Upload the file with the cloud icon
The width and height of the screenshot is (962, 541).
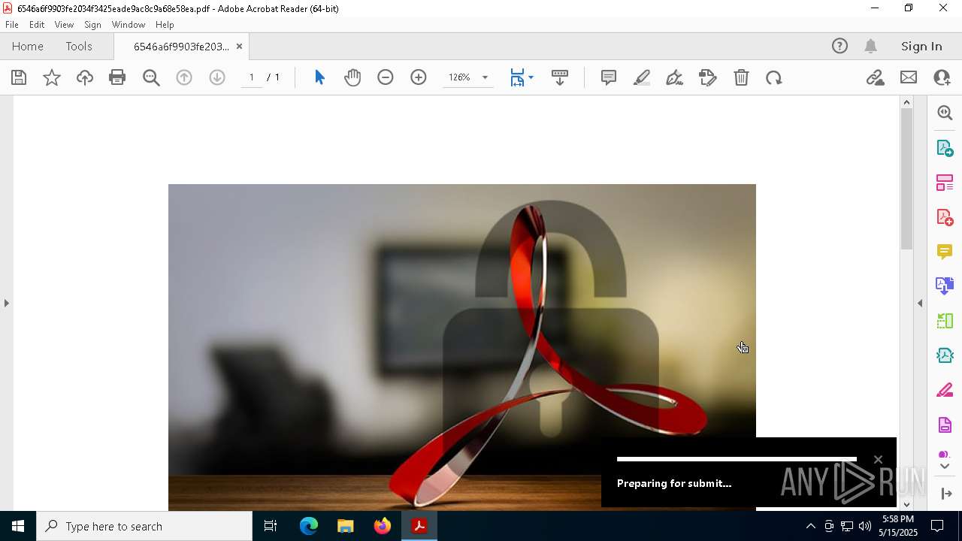(85, 77)
